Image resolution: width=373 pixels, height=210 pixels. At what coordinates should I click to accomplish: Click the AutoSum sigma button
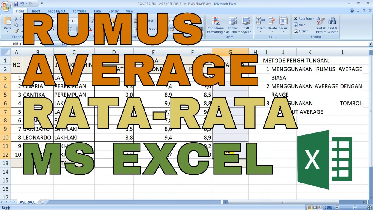point(302,18)
